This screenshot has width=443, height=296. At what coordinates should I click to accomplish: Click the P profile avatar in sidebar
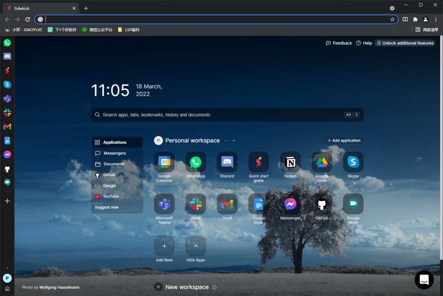7,278
